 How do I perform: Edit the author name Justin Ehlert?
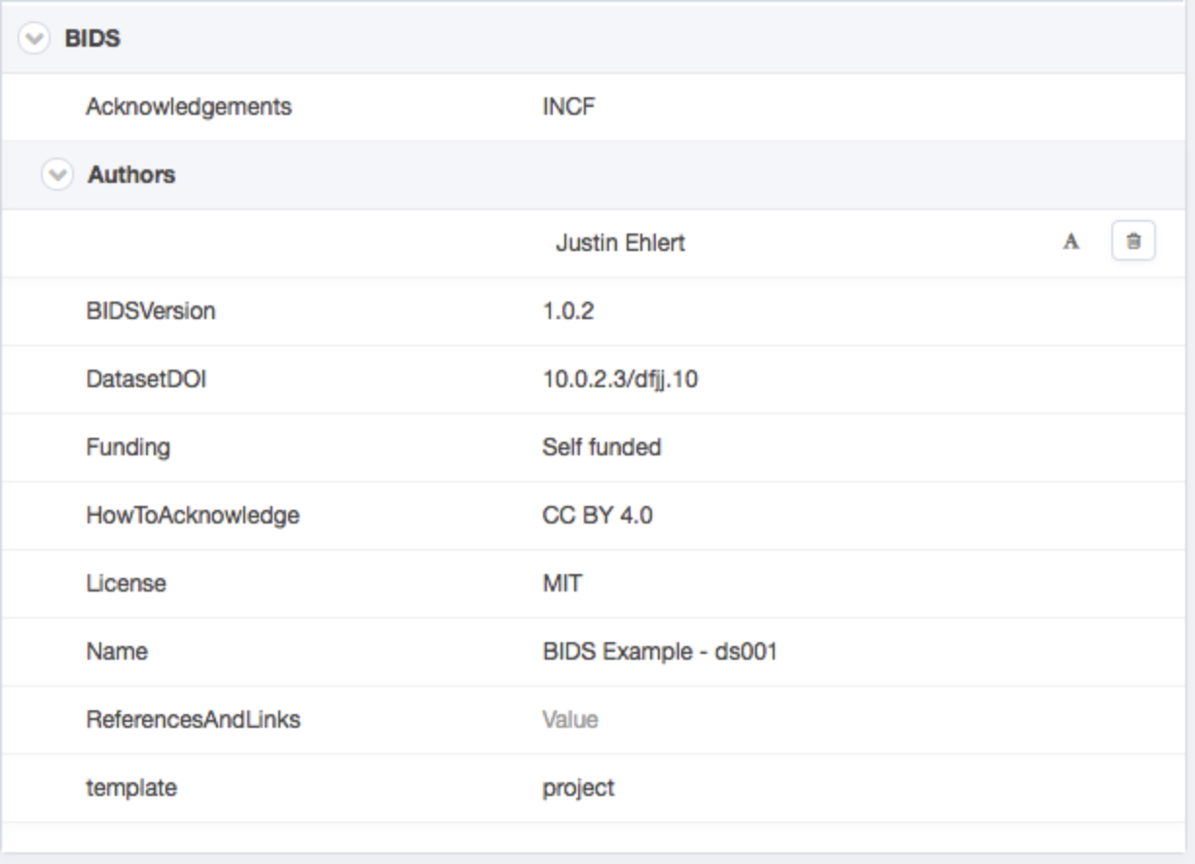coord(620,243)
